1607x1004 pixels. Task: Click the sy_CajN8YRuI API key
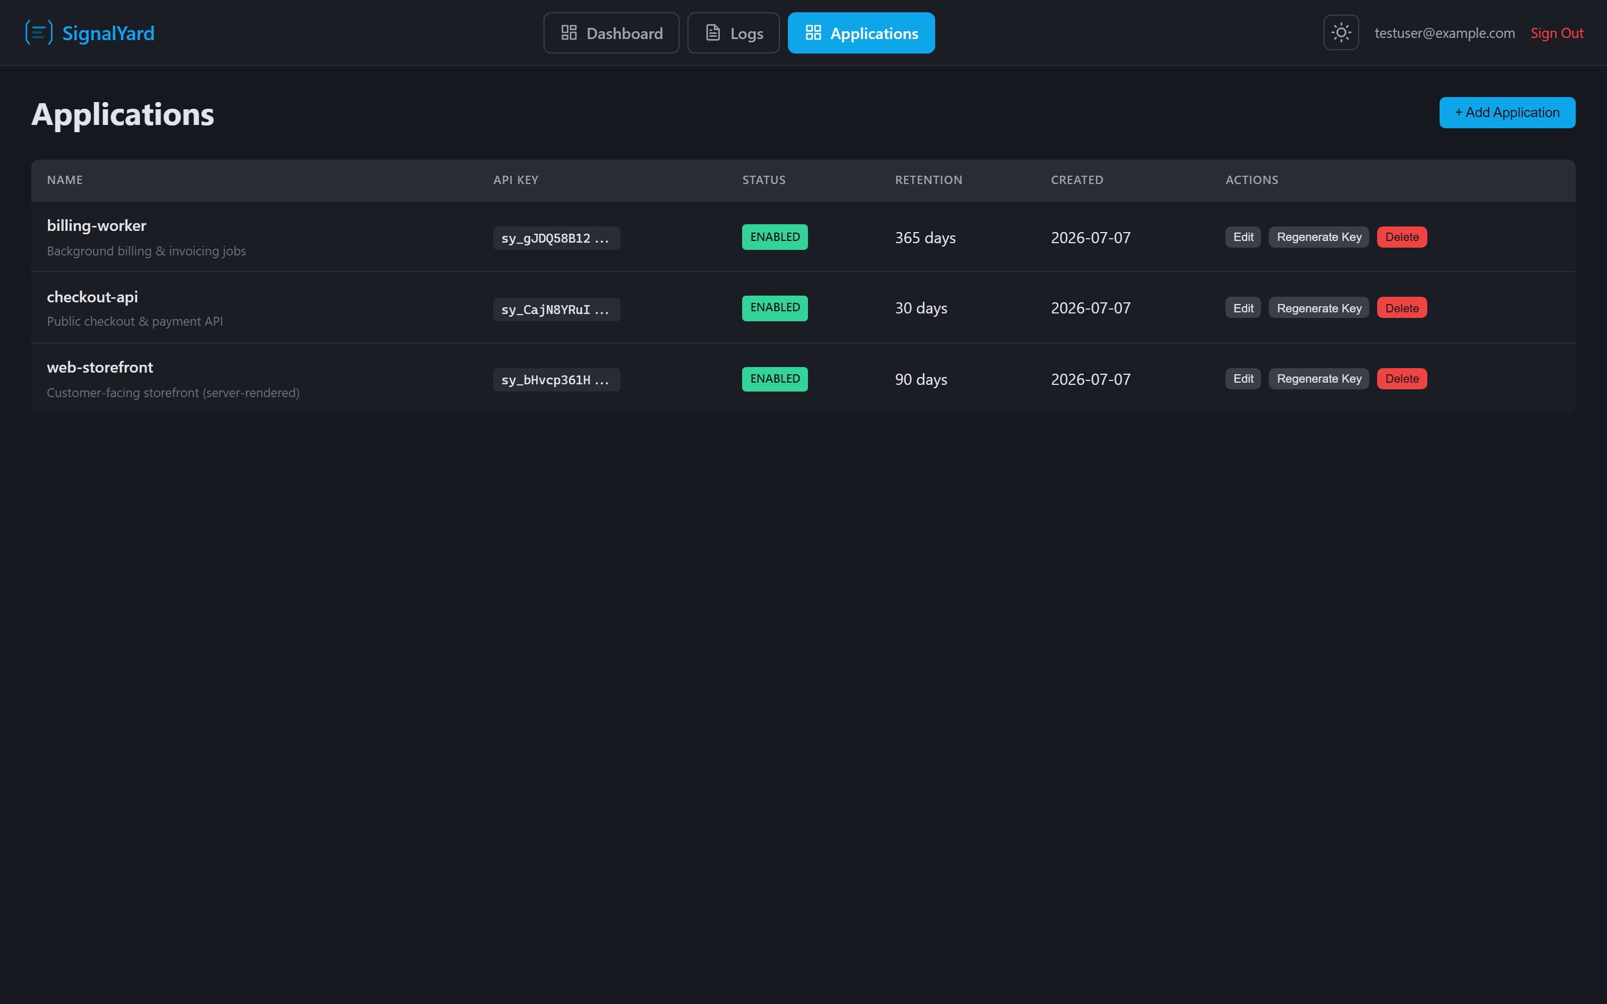coord(556,310)
